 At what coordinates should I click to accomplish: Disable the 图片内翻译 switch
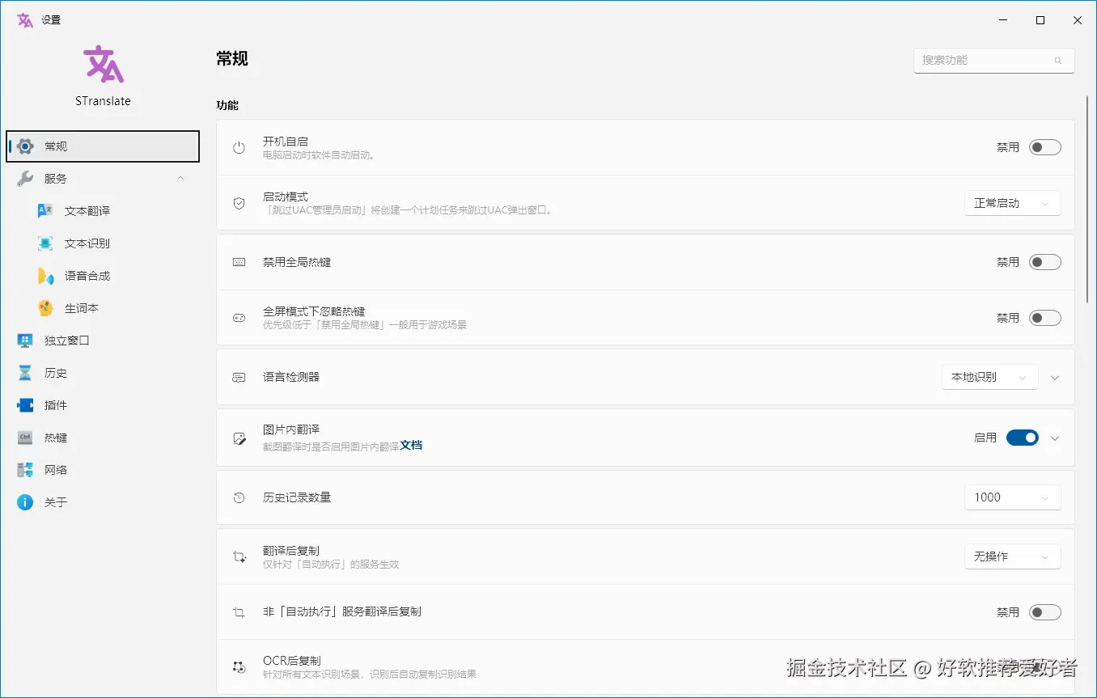point(1023,438)
